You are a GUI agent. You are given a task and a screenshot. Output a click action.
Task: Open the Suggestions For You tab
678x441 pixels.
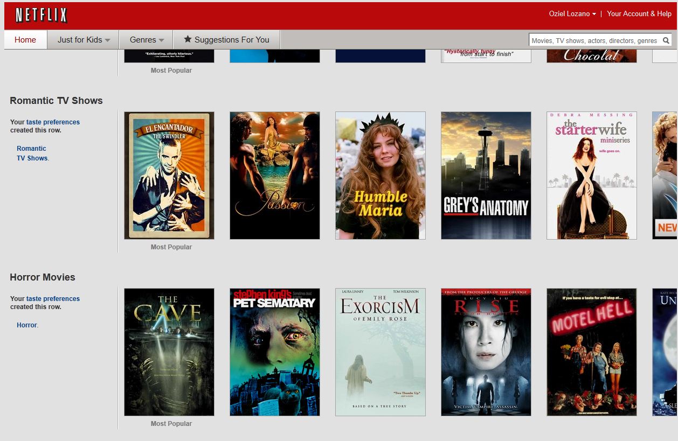point(226,40)
